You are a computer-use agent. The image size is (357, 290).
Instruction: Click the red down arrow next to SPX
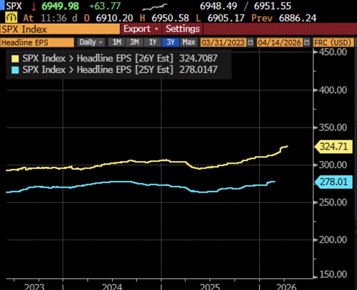tap(34, 6)
